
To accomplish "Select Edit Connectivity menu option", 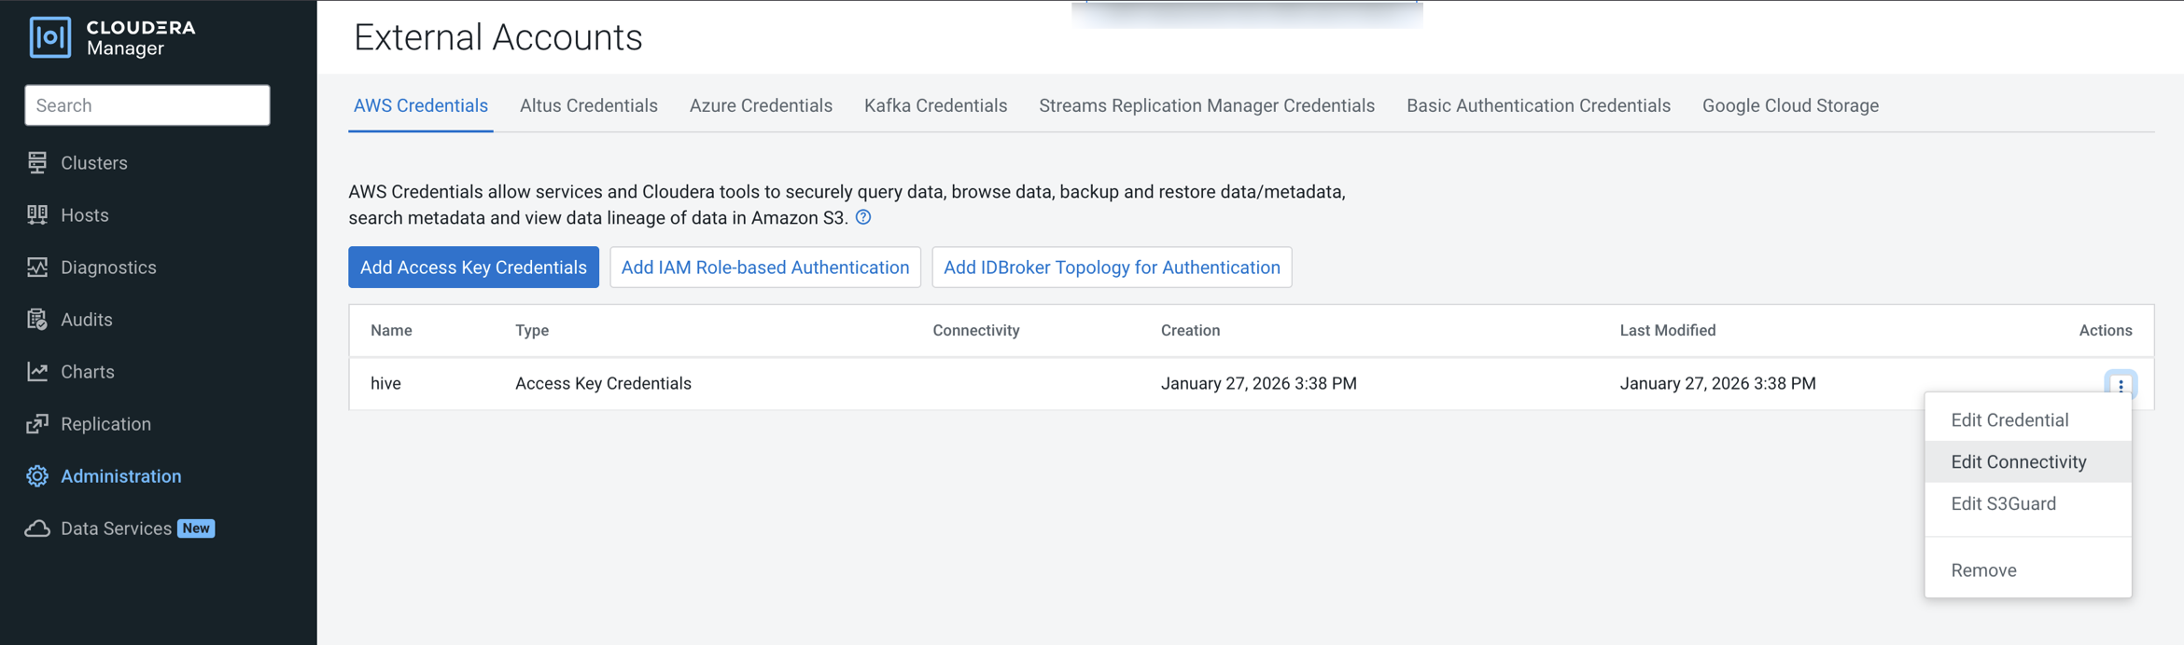I will click(x=2018, y=462).
